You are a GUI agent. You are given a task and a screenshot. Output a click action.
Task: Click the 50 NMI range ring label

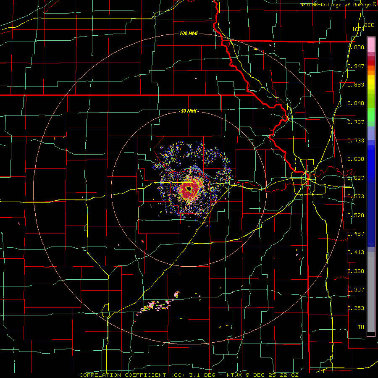[x=189, y=111]
